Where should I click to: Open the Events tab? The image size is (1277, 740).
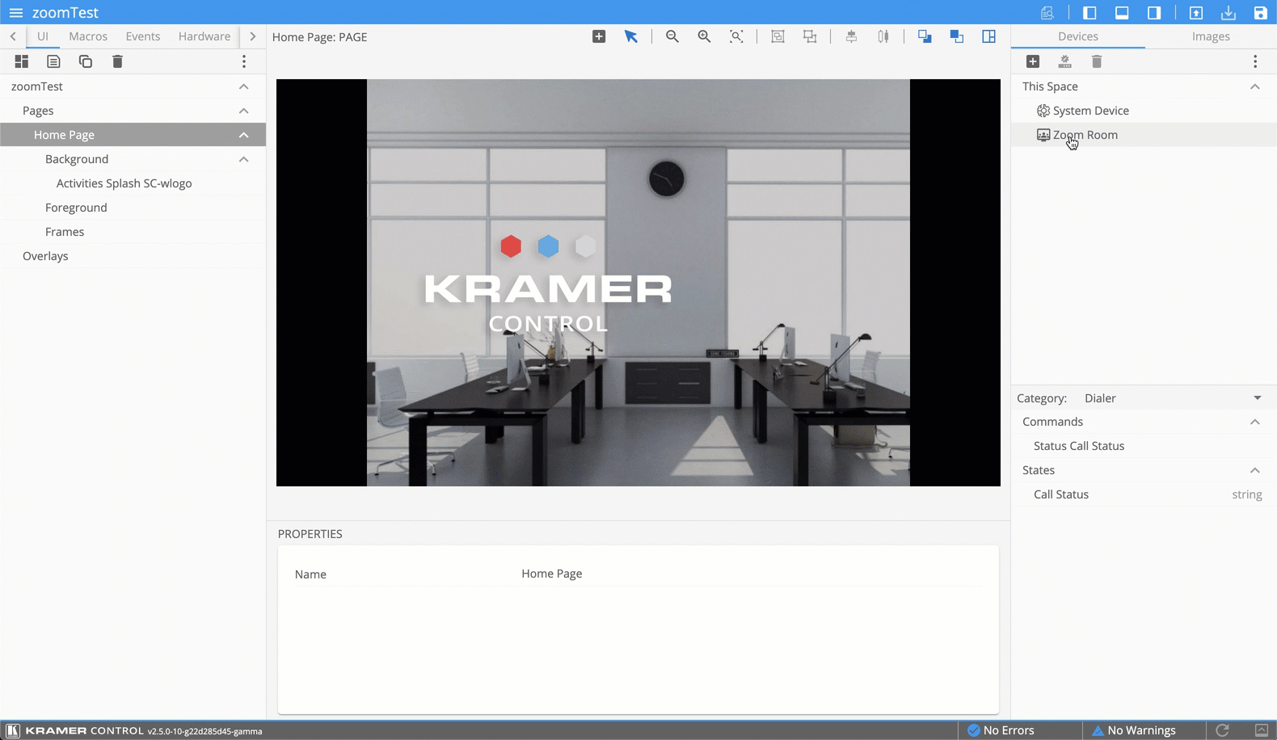(x=143, y=36)
